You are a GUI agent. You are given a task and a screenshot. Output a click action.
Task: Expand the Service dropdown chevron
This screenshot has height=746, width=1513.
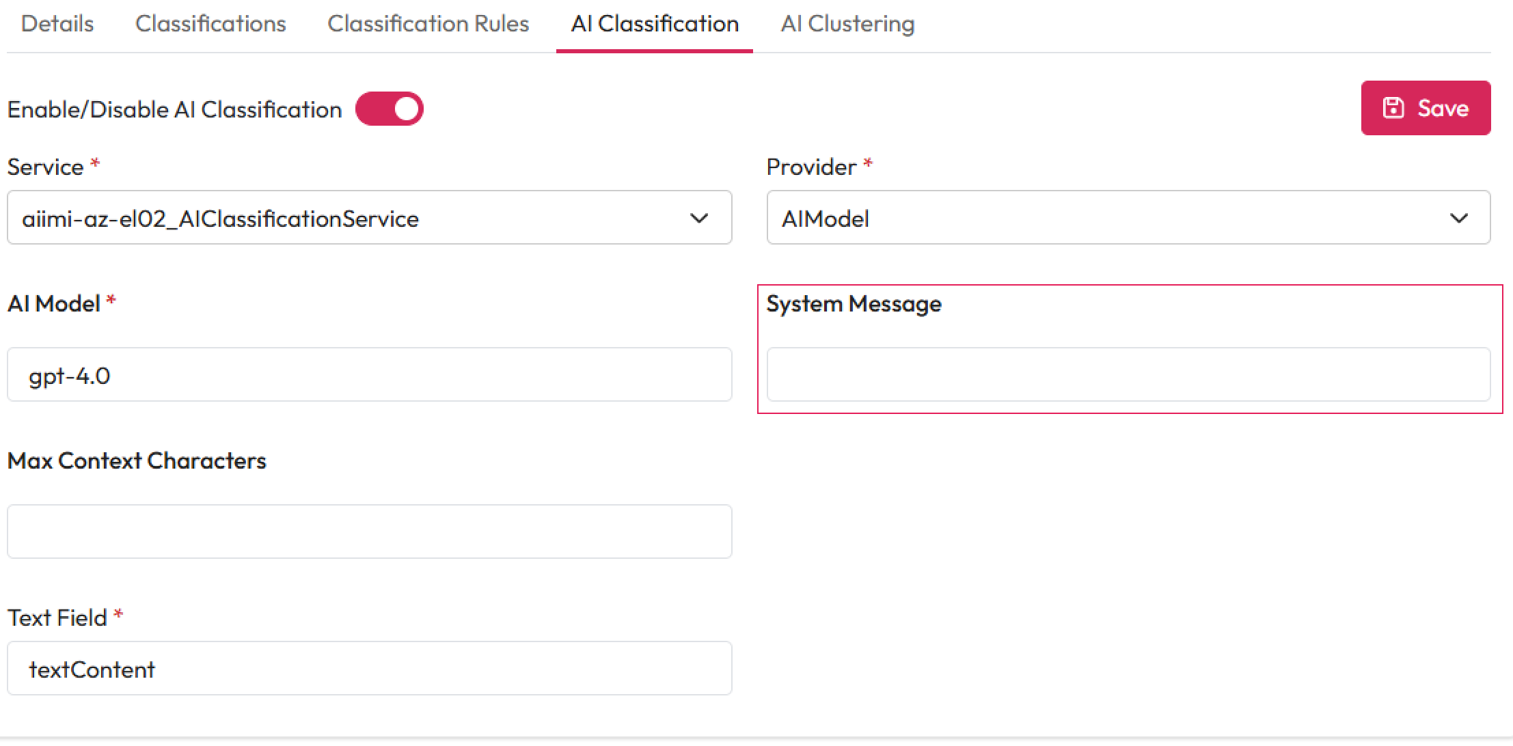pos(698,219)
